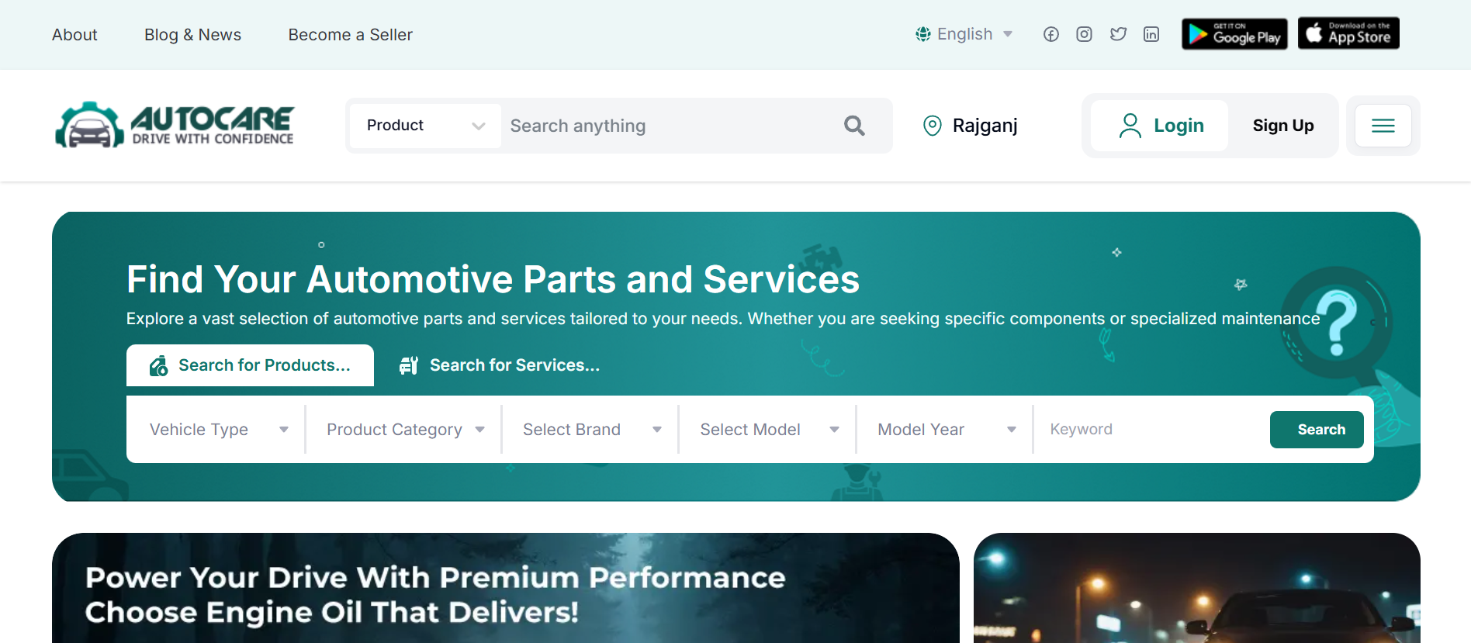Click the user icon beside Login
The image size is (1471, 643).
click(1130, 126)
